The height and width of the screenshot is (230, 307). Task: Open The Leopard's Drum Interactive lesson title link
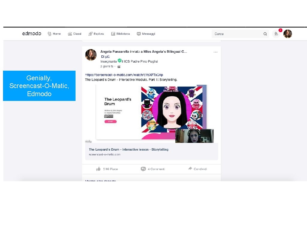click(129, 149)
